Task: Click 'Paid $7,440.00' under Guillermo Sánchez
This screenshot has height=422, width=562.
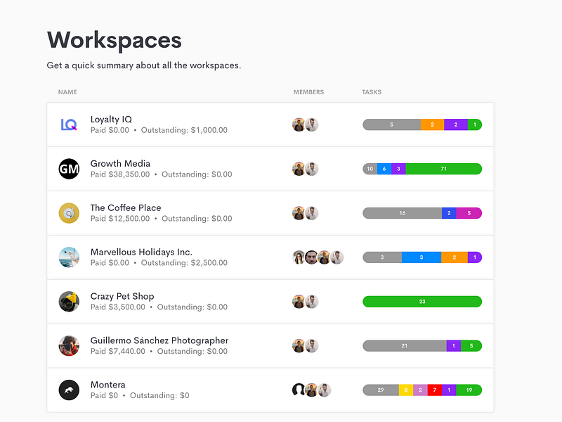Action: click(118, 351)
